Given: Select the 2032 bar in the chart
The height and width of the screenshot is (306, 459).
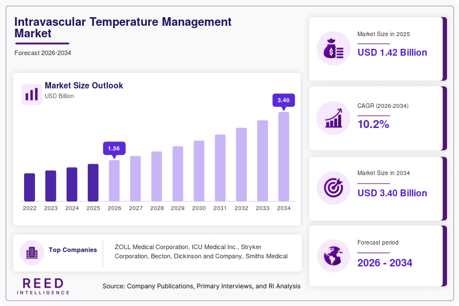Looking at the screenshot, I should point(241,165).
